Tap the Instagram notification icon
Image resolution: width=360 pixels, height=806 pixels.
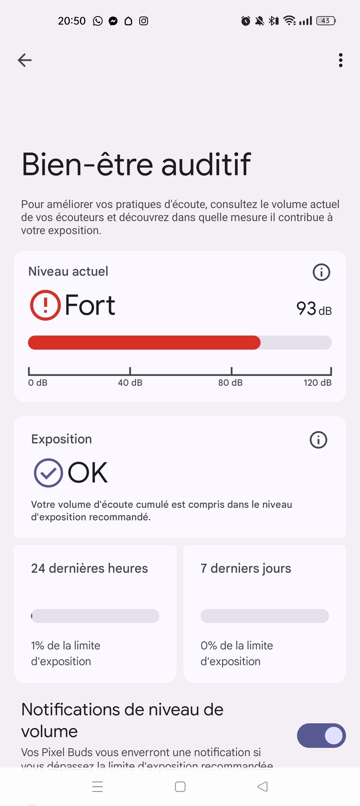coord(143,21)
